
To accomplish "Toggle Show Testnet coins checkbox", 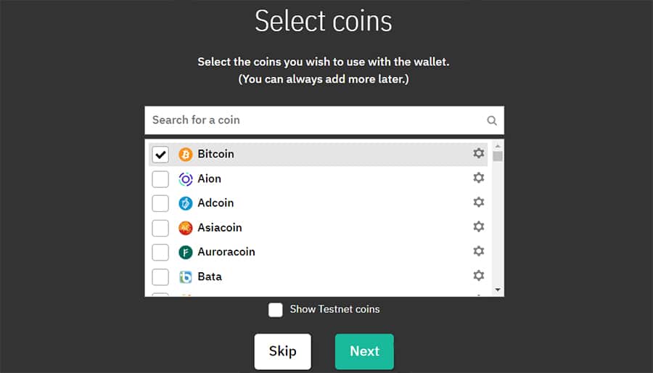I will (276, 310).
